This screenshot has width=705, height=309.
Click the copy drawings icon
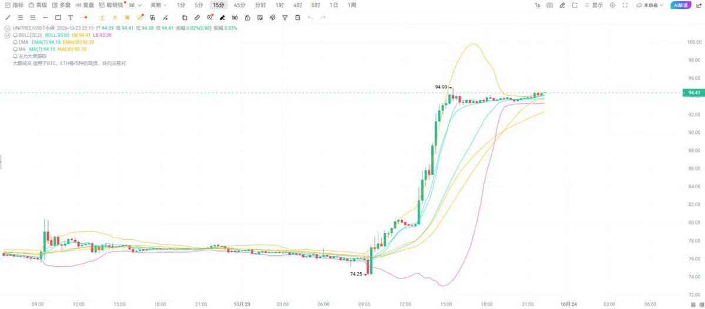pos(184,18)
